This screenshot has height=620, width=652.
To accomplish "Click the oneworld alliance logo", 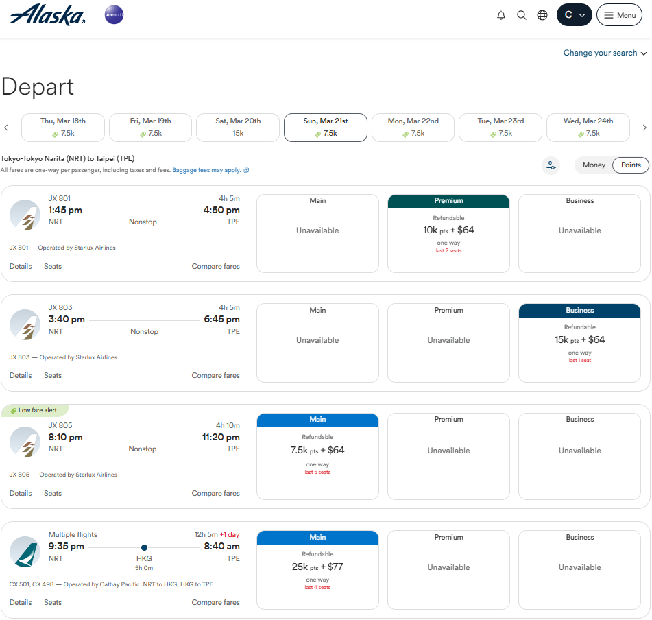I will [114, 14].
